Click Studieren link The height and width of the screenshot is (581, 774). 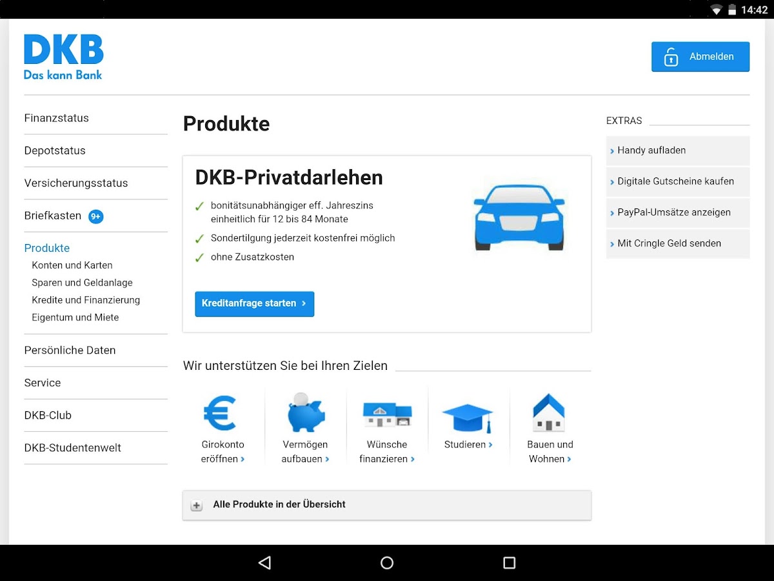pos(468,445)
